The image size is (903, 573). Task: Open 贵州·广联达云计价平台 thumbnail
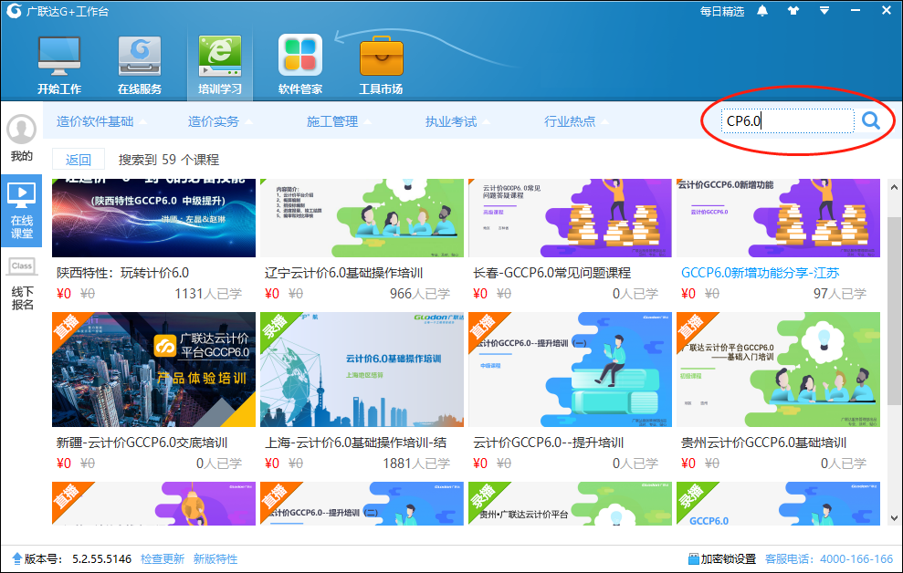(x=570, y=504)
